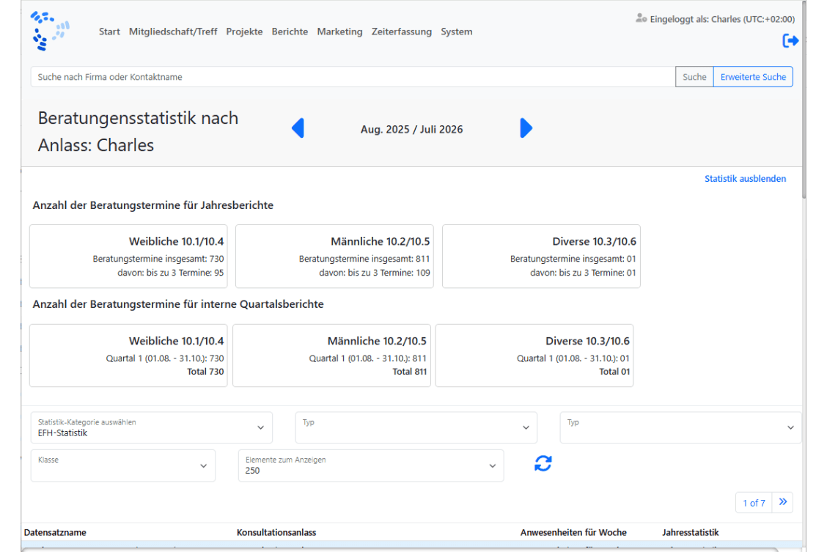
Task: Click the Aug. 2025 / Juli 2026 period label
Action: 411,129
